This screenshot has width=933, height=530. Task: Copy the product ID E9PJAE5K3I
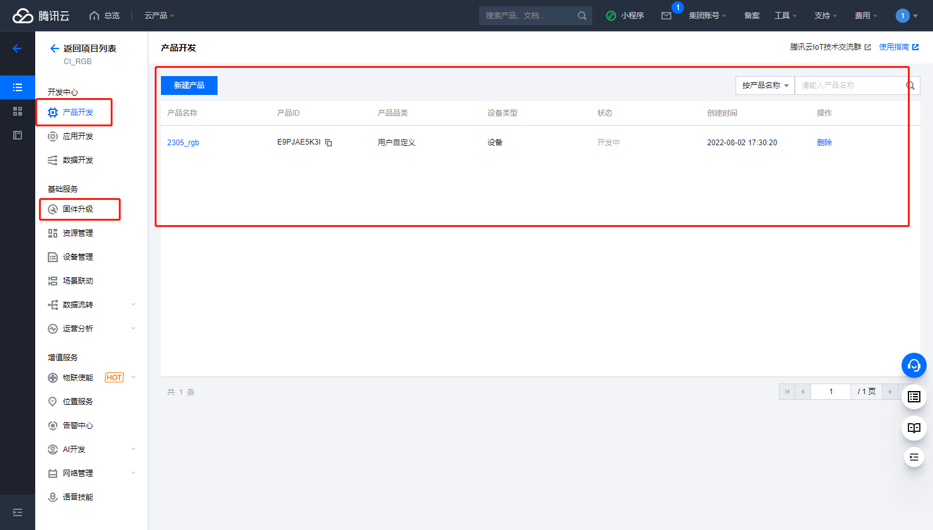(x=329, y=143)
